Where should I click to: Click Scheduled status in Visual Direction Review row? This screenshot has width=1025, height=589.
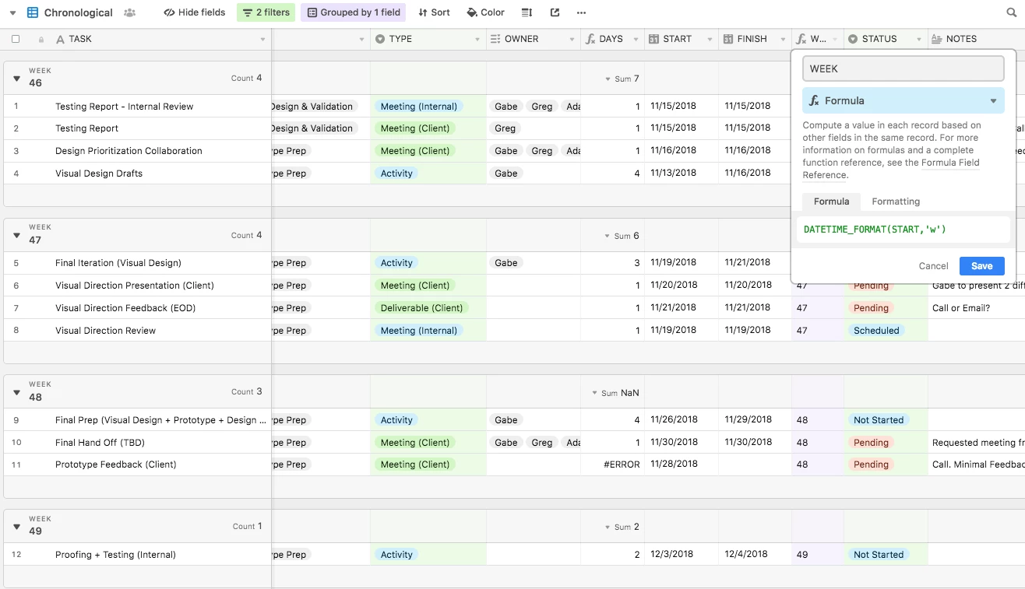coord(876,331)
